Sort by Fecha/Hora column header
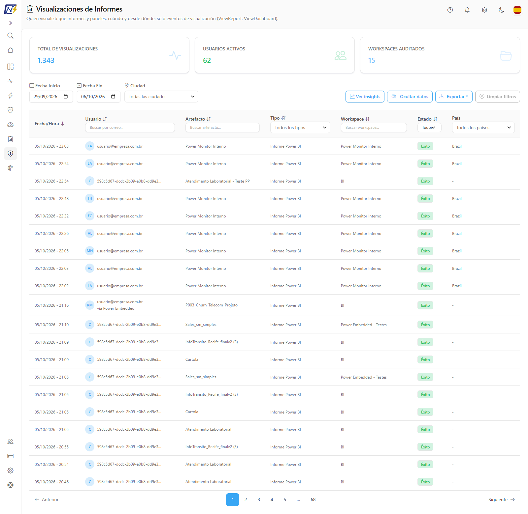This screenshot has height=514, width=528. pyautogui.click(x=49, y=124)
